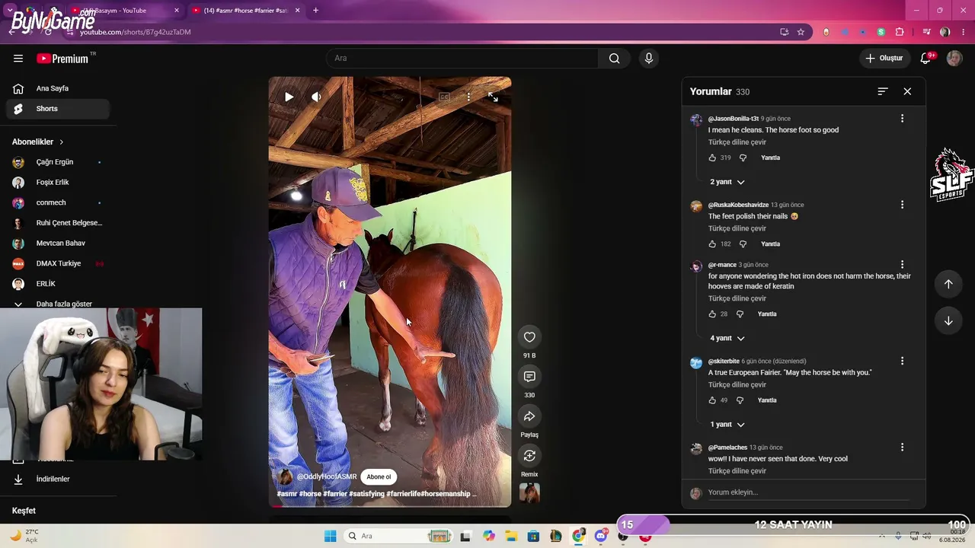Remix this Short
Viewport: 975px width, 548px height.
click(529, 456)
